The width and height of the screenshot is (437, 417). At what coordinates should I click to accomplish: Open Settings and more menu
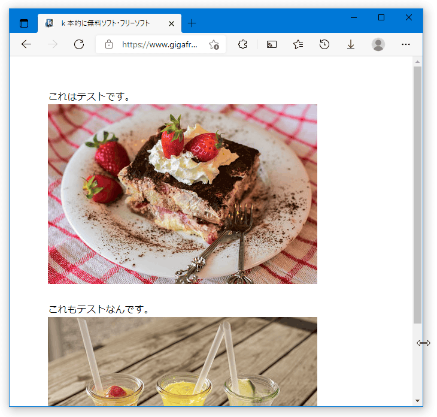tap(405, 44)
